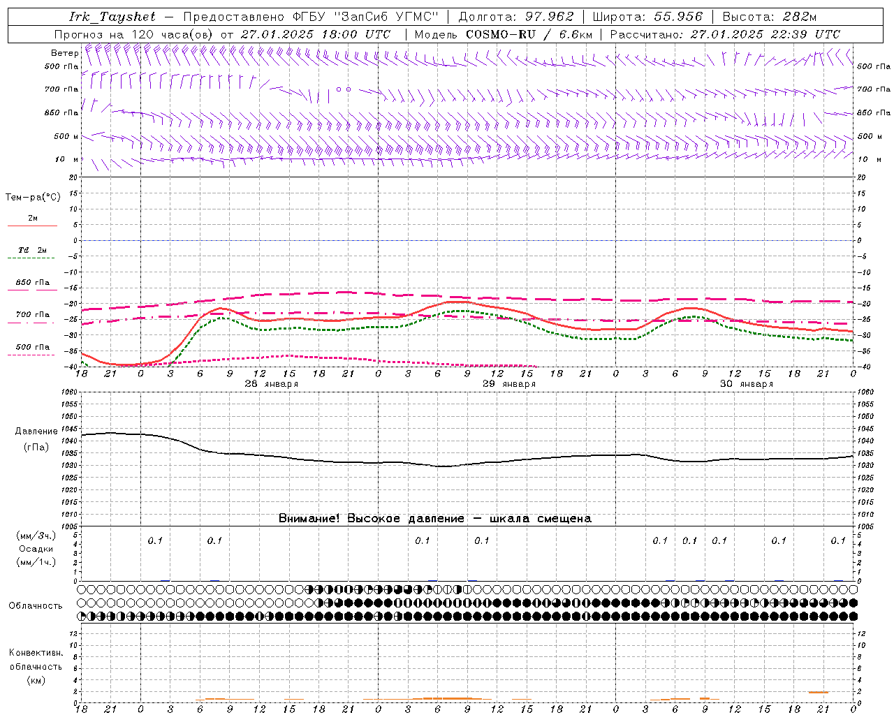Click the Рассчитано: 27.01.2025 22:39 UTC text

pyautogui.click(x=725, y=34)
